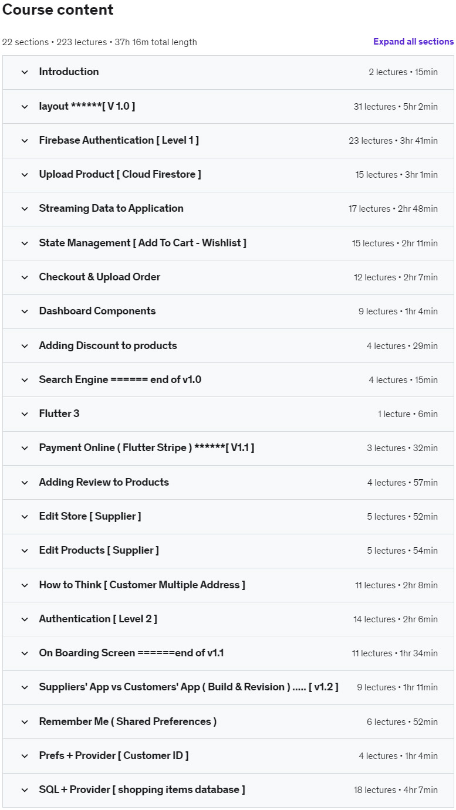Click chevron icon beside Edit Store Supplier
This screenshot has width=456, height=810.
pos(25,517)
